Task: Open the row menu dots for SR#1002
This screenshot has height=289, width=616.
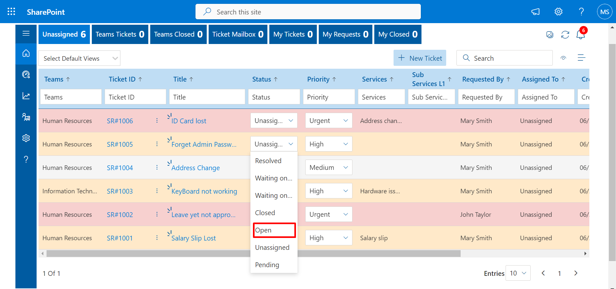Action: click(157, 214)
